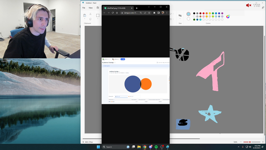Show hidden system tray icons
The image size is (266, 150).
click(x=239, y=147)
